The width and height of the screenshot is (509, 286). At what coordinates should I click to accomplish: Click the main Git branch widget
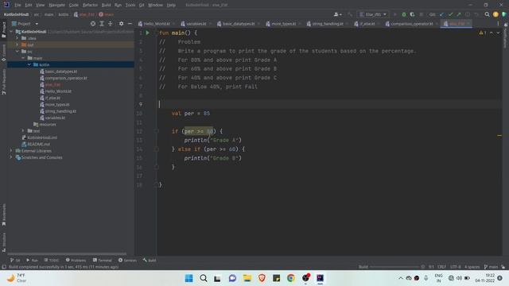tap(492, 267)
